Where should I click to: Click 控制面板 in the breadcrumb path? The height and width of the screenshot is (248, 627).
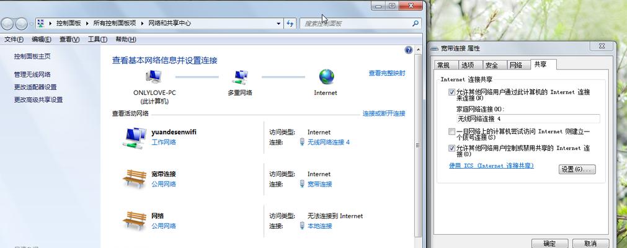68,23
